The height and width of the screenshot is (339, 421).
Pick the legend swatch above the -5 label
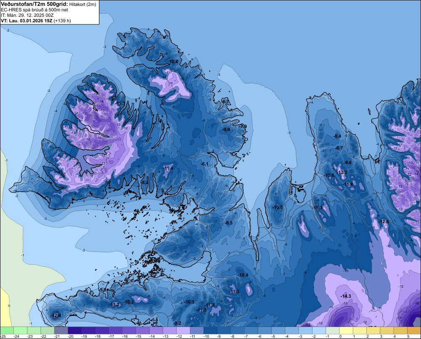(278, 330)
